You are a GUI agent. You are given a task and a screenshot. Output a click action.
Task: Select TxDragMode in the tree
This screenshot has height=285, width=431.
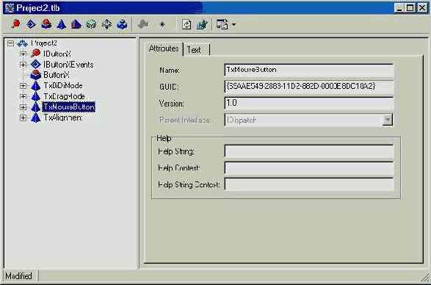click(64, 96)
